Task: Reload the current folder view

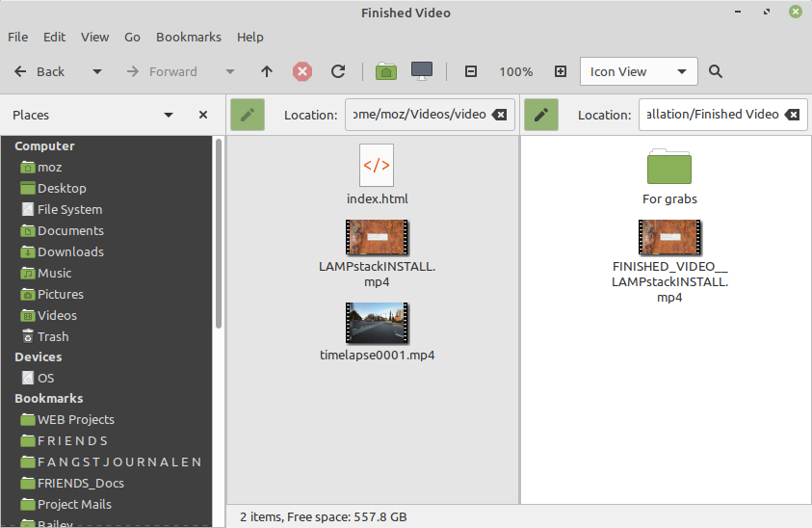Action: coord(338,71)
